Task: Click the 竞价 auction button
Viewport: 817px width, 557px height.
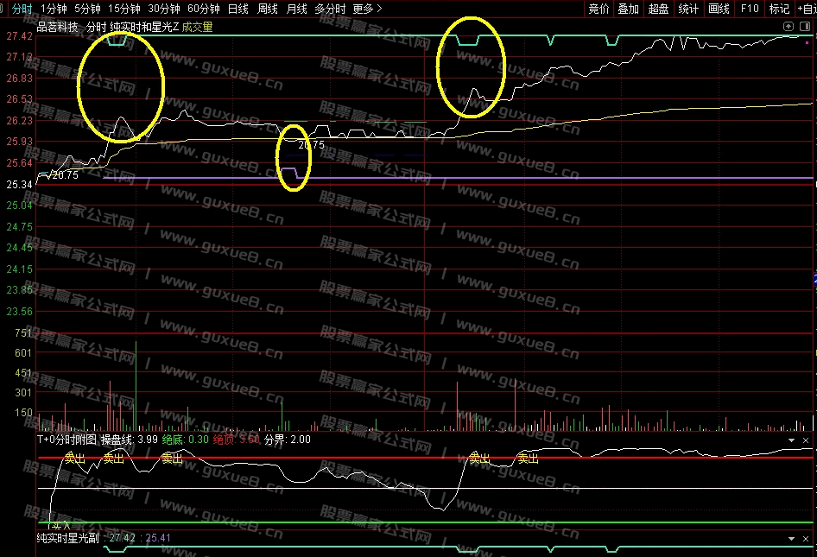Action: point(598,9)
